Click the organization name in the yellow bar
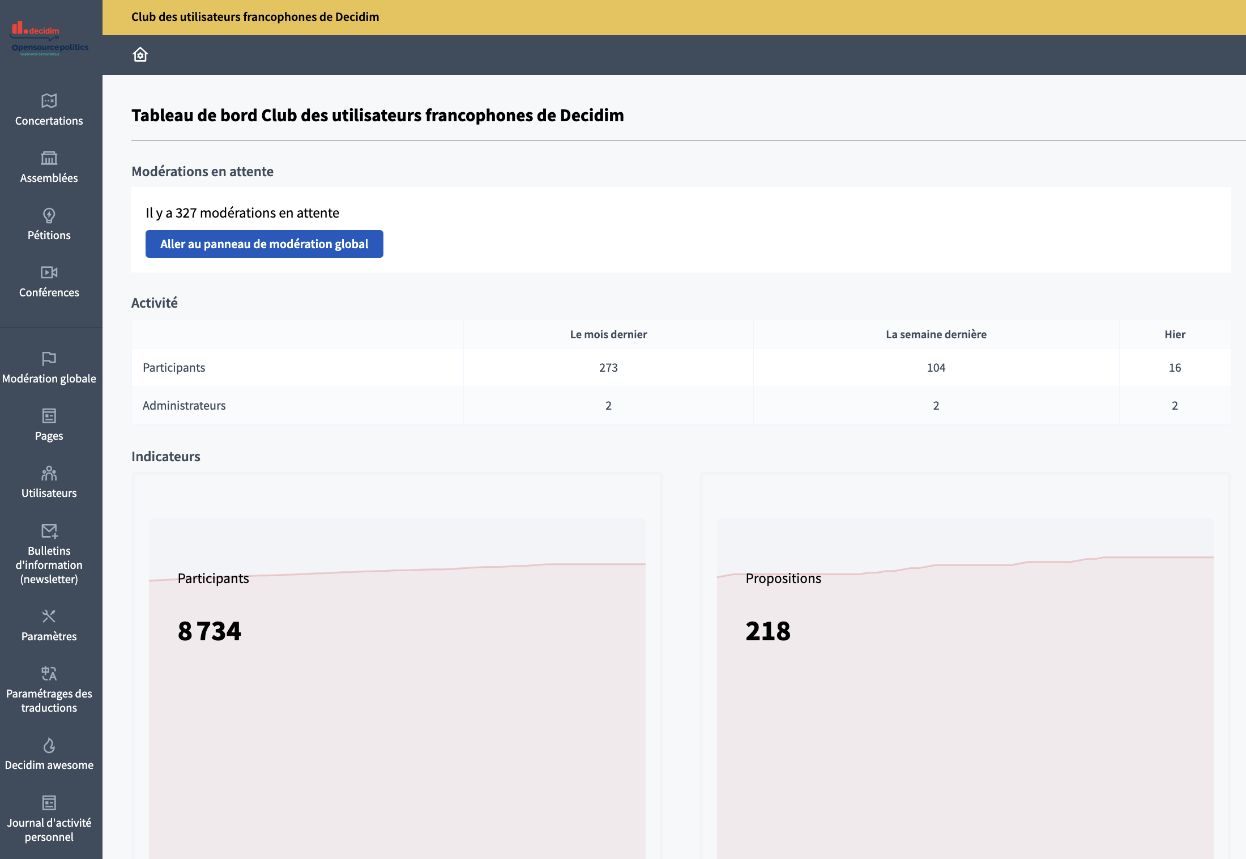 255,17
